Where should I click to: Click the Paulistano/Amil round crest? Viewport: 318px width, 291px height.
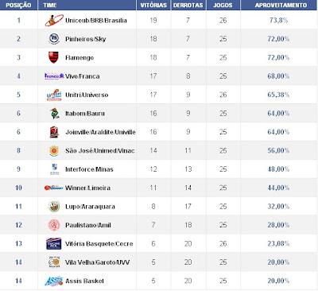(x=54, y=225)
